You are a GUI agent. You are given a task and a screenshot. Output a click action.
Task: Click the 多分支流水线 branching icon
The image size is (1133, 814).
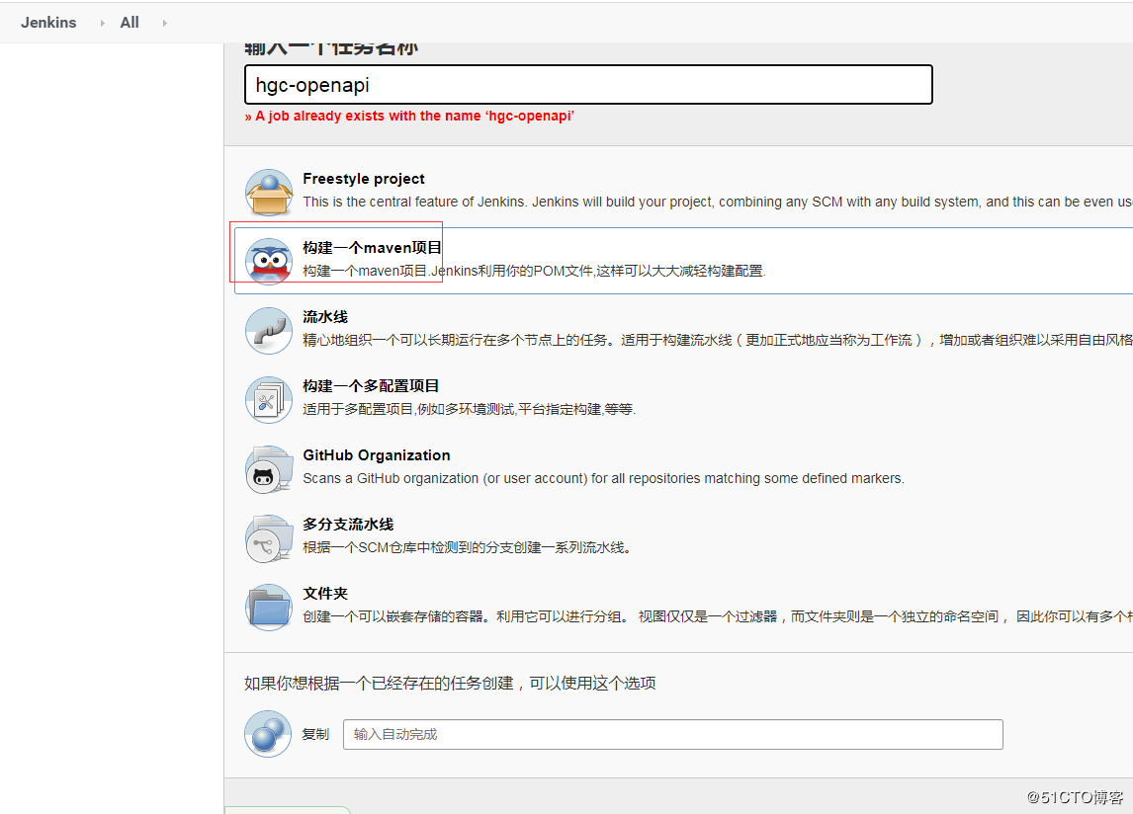[268, 537]
